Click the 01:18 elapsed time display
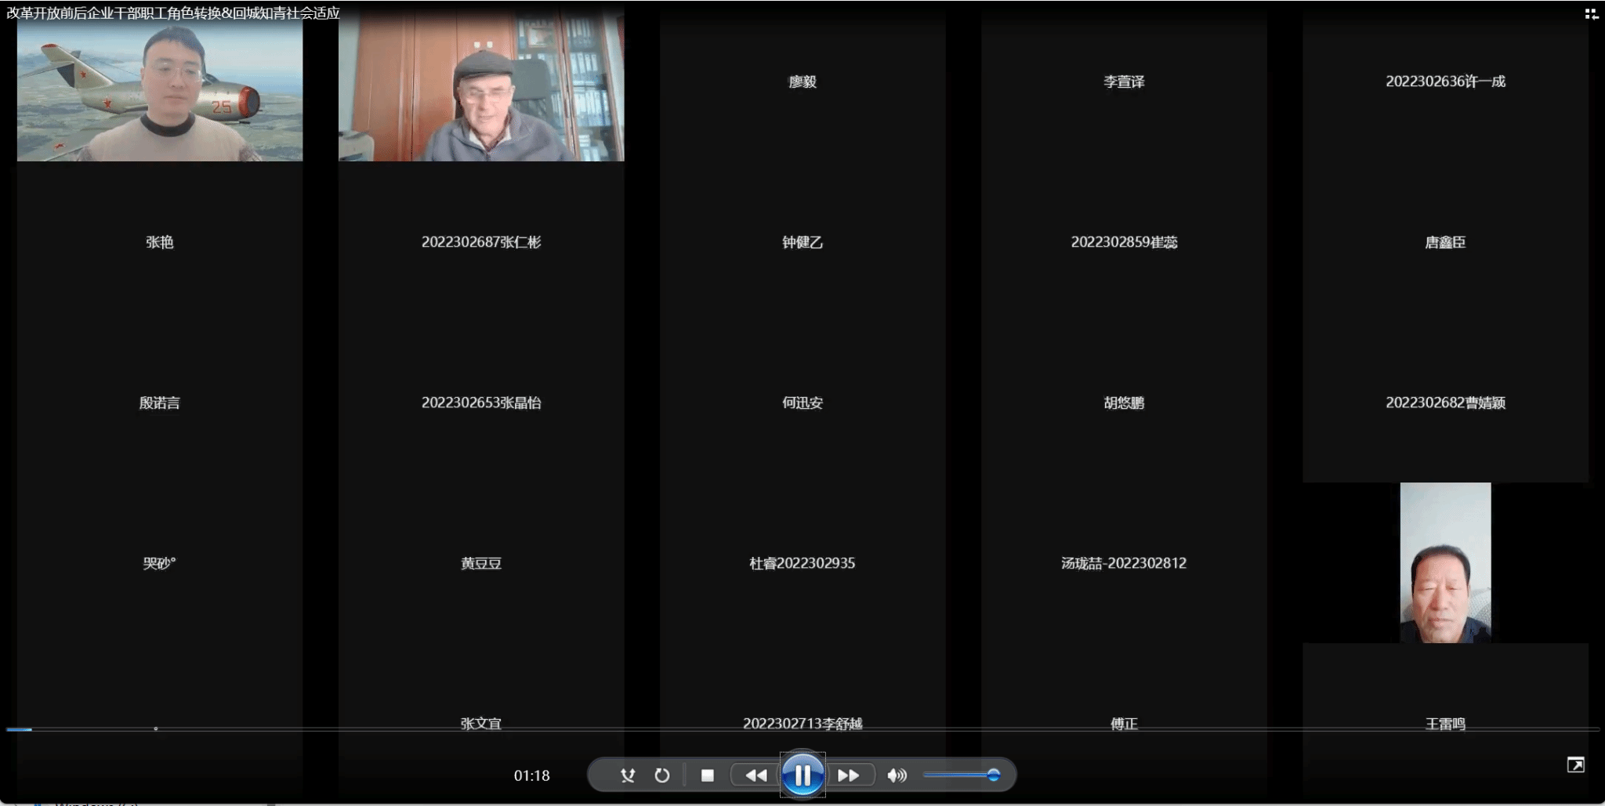This screenshot has height=806, width=1605. [531, 775]
